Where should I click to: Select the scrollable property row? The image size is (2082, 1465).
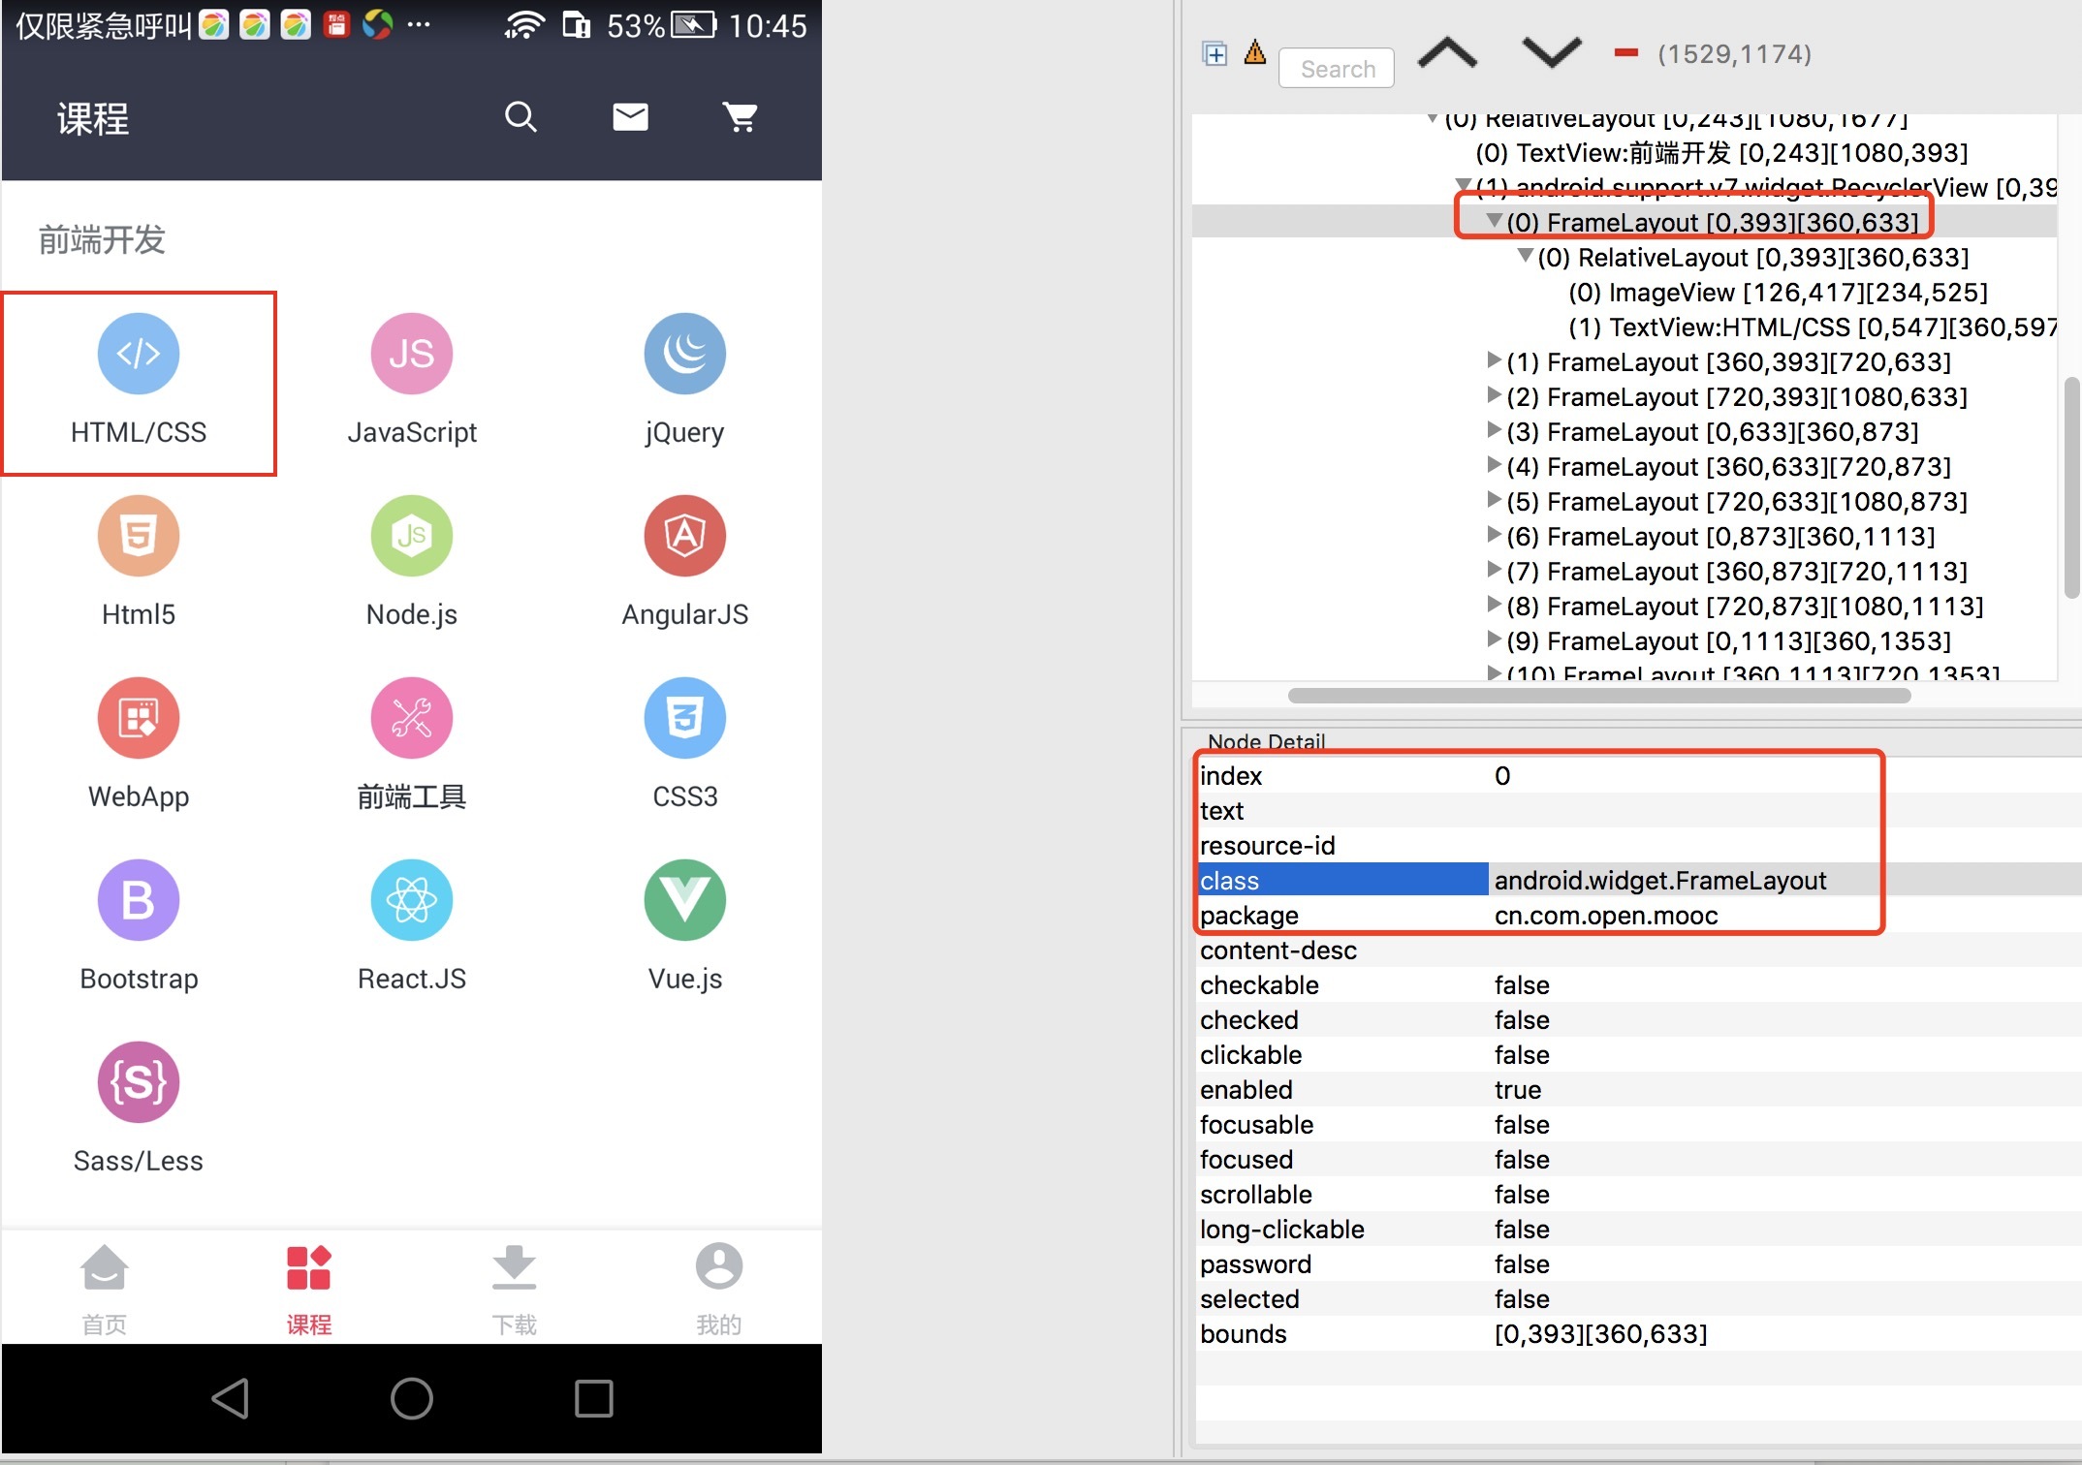[x=1638, y=1194]
